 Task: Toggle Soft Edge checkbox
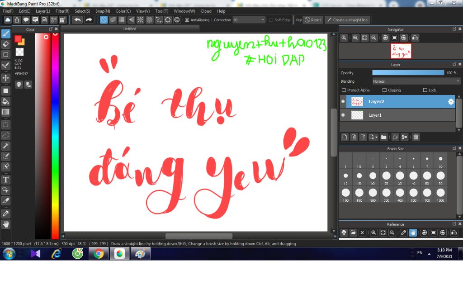tap(271, 20)
